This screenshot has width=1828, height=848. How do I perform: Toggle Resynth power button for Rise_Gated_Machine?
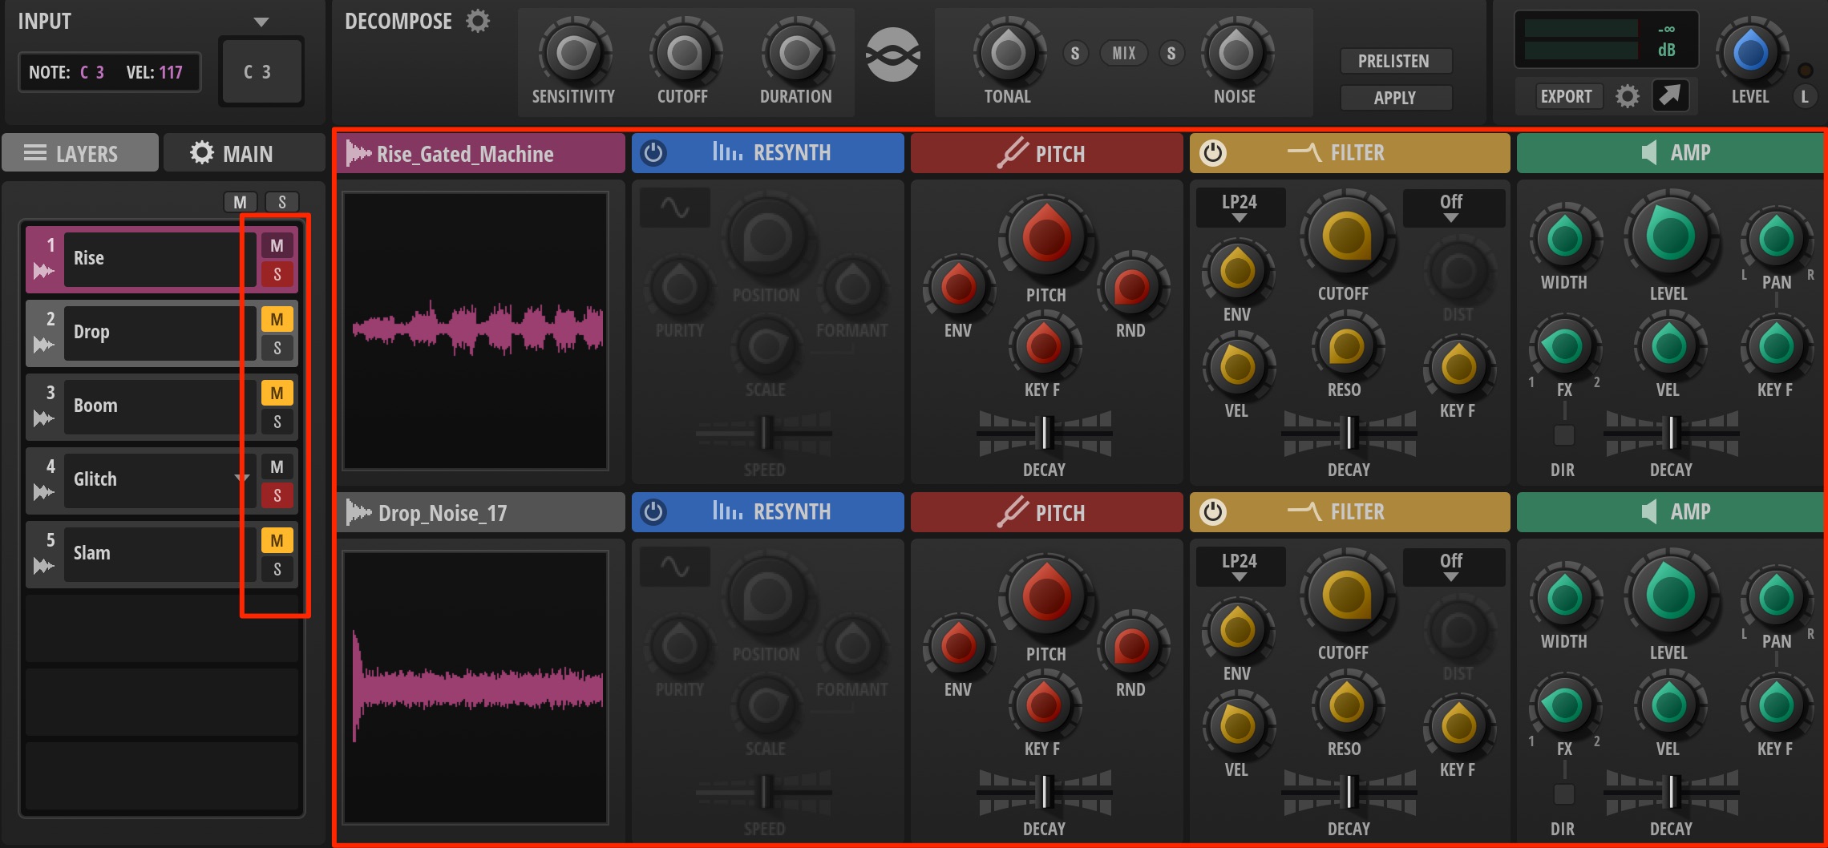(653, 152)
